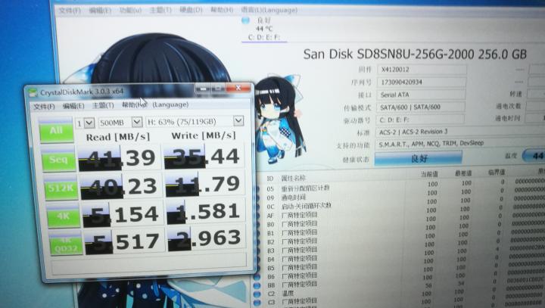The width and height of the screenshot is (545, 308).
Task: Click the blue status orb for attribute C2 温度
Action: point(257,294)
